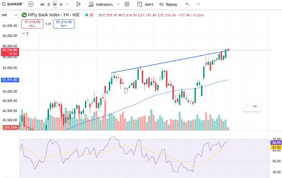
Task: Toggle the pink data mode indicator
Action: (92, 15)
